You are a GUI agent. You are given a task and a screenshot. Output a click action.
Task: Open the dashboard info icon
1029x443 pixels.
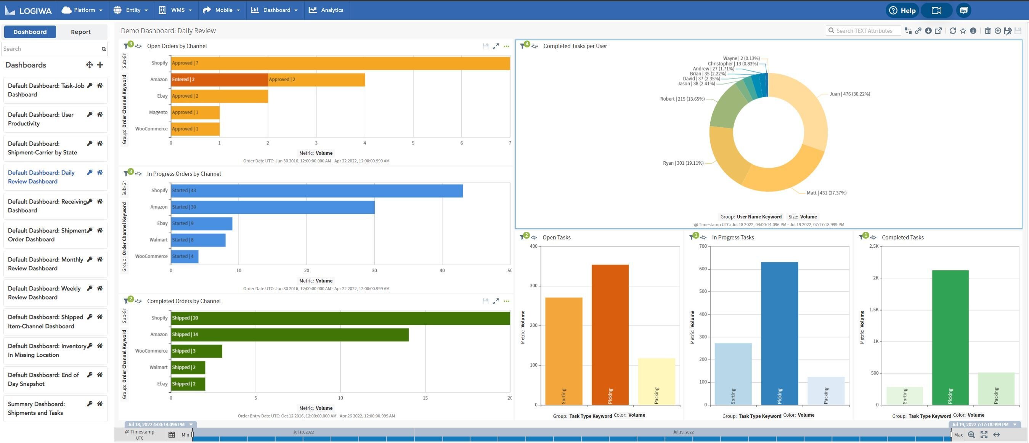[973, 31]
